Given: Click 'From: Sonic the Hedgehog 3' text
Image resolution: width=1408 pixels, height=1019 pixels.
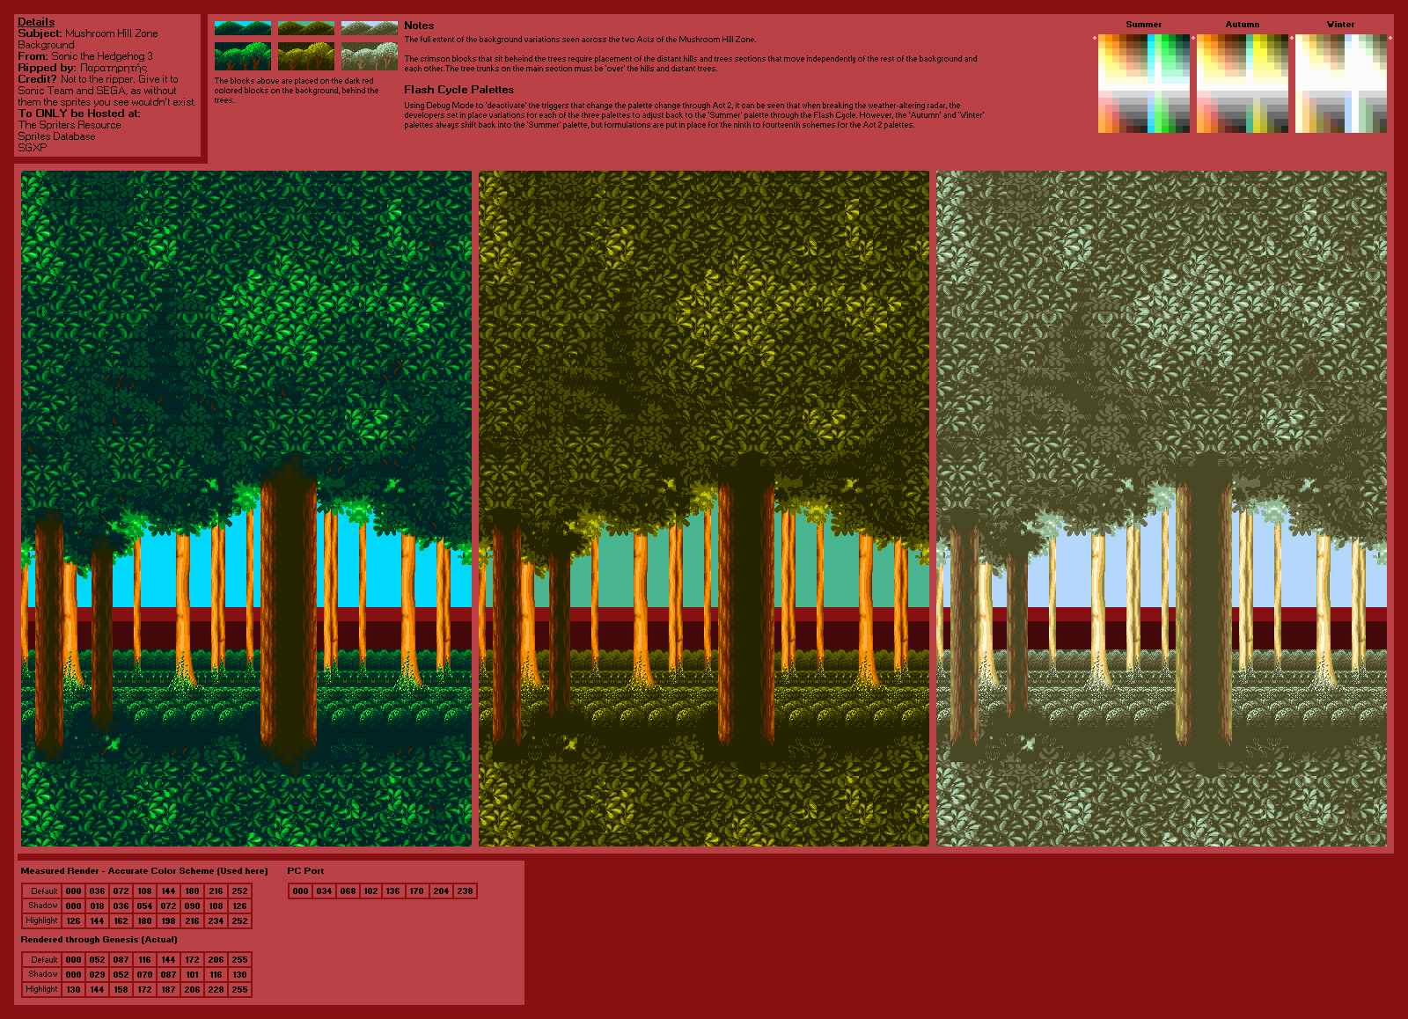Looking at the screenshot, I should pos(85,56).
